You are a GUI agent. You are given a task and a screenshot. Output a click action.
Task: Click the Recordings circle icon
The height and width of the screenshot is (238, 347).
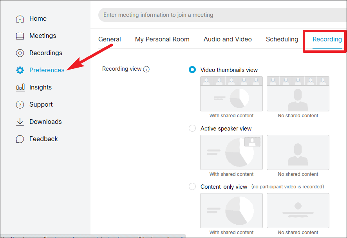[20, 53]
